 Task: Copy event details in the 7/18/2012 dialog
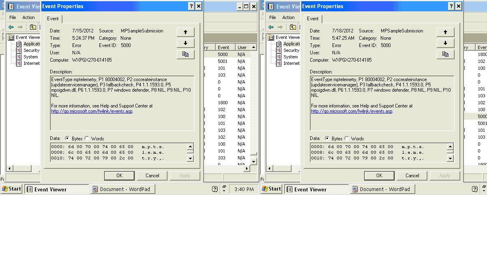click(446, 54)
